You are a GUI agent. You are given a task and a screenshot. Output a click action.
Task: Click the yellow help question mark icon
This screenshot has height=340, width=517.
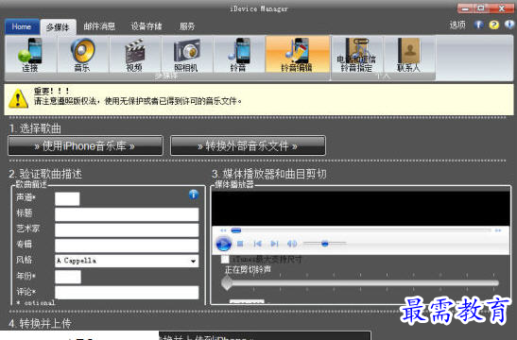(494, 25)
